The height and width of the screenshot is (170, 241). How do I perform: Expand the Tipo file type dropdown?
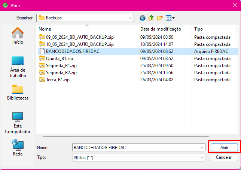(x=202, y=158)
